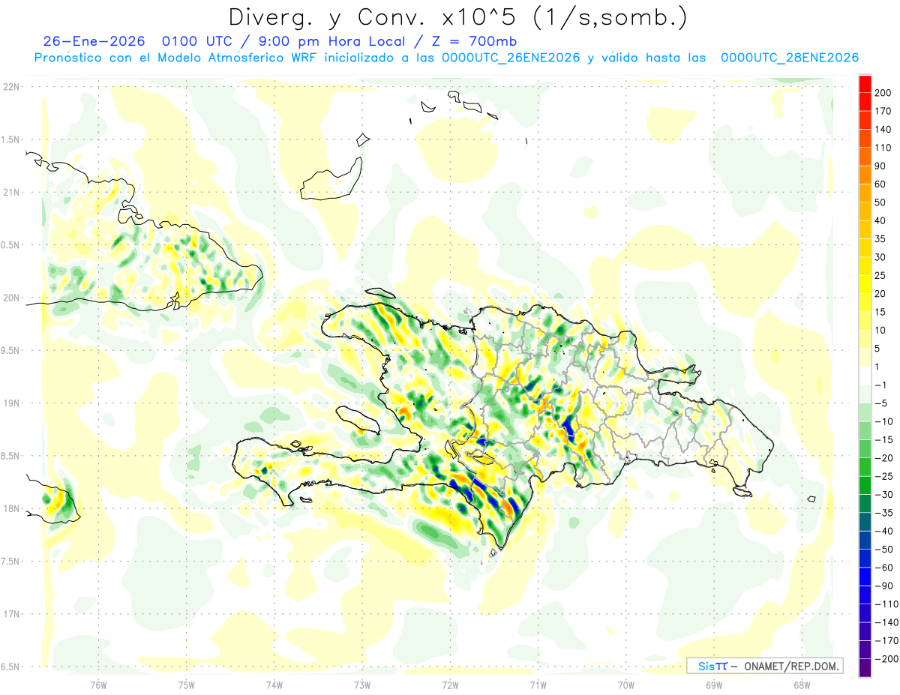Click the -170 value on the color scale
This screenshot has width=900, height=695.
887,640
